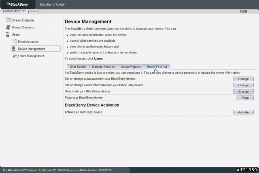Click the BlackBerry logo
This screenshot has height=173, width=259.
point(17,4)
